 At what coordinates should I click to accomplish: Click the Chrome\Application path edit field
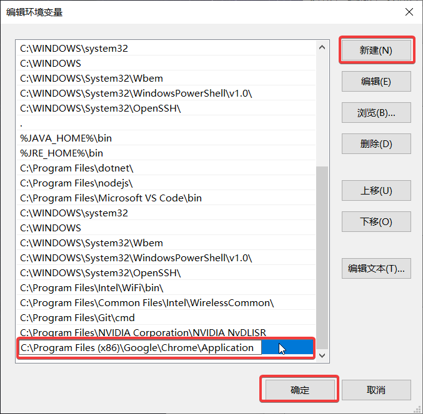[x=140, y=348]
